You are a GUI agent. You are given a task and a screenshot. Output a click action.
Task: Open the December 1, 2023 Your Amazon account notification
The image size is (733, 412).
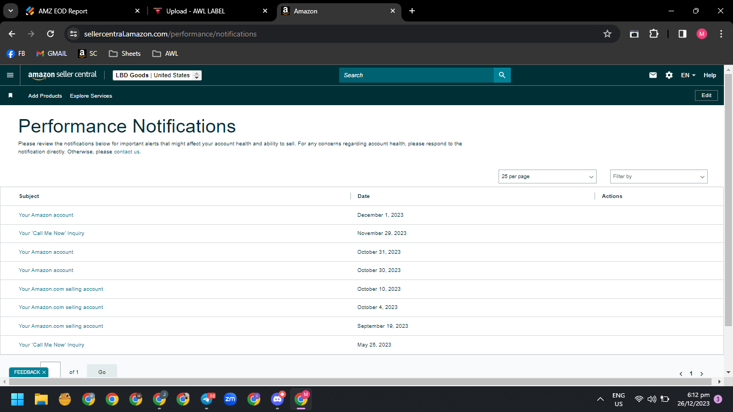coord(46,215)
